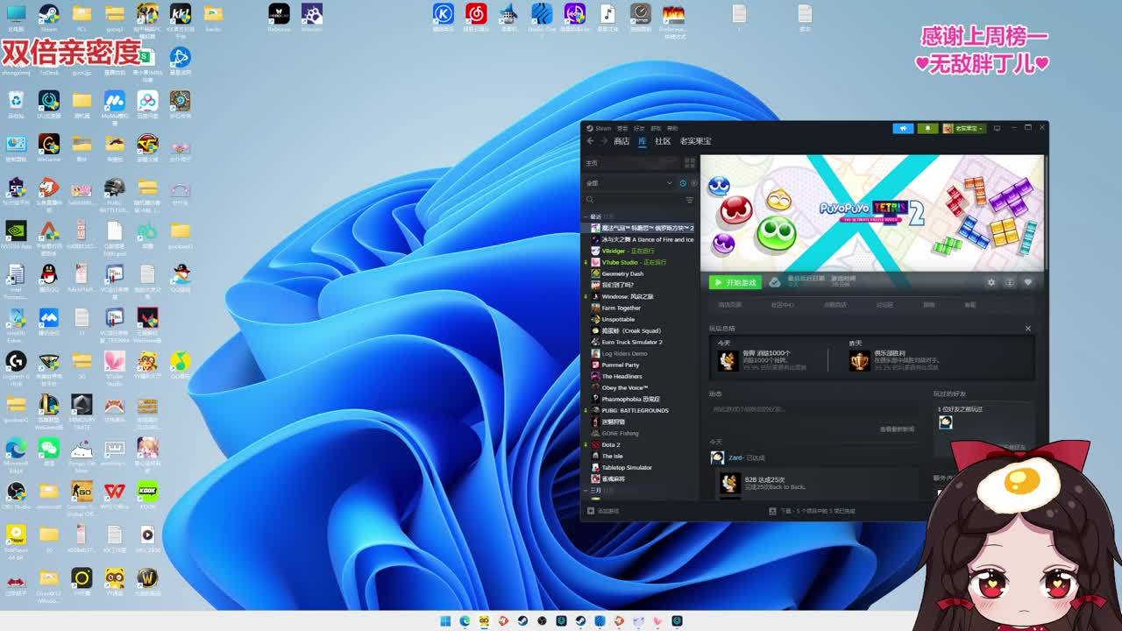Click the library grid view icon
This screenshot has height=631, width=1122.
[x=690, y=163]
